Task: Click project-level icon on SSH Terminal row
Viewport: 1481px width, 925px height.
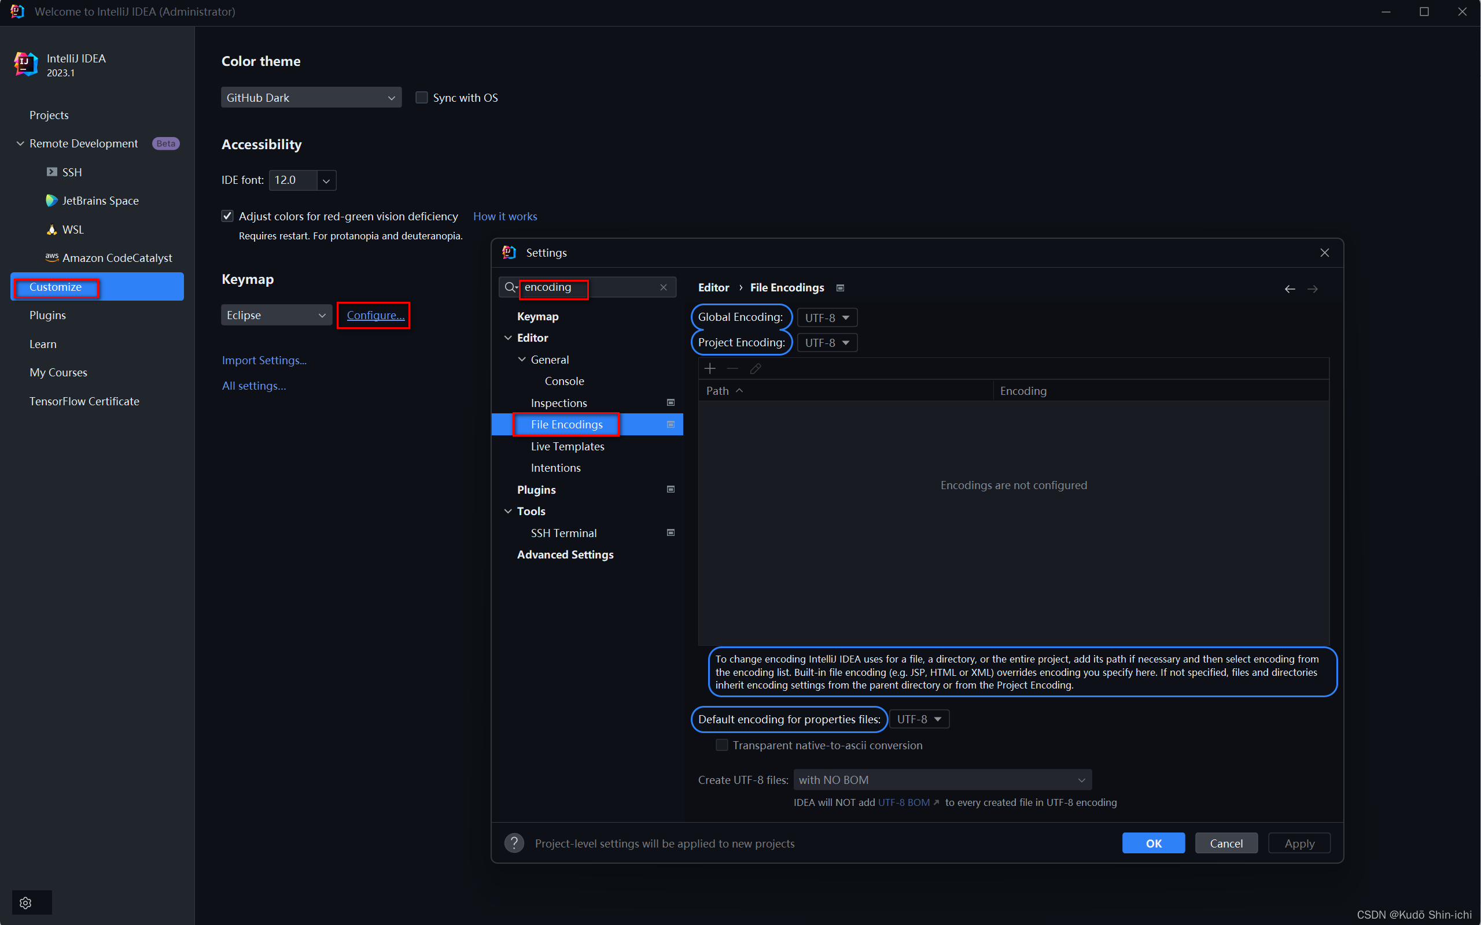Action: pos(670,533)
